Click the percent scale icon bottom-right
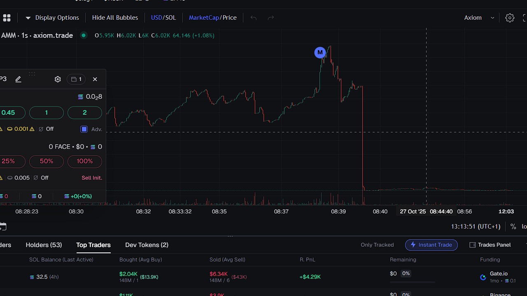Viewport: 527px width, 296px height. click(x=513, y=227)
